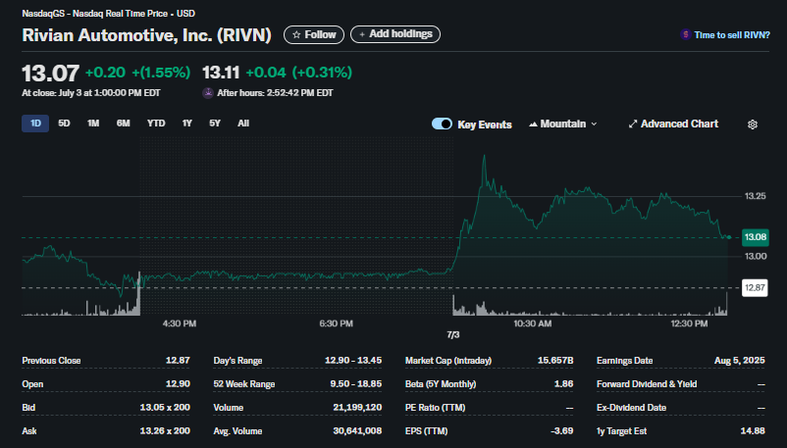Select the 1M time range tab
The image size is (787, 448).
click(93, 124)
